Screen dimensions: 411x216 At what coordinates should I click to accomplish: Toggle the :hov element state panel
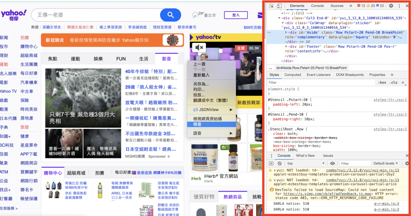[x=382, y=82]
